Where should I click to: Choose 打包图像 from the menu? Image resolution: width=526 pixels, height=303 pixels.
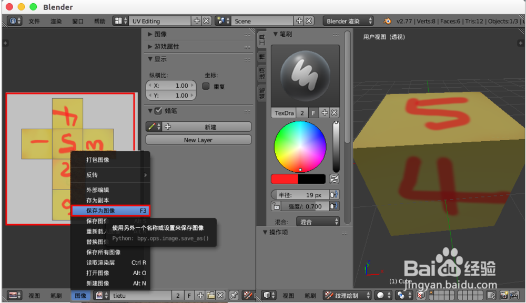(110, 160)
